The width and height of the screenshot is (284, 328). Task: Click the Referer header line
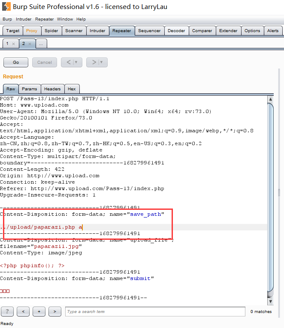pos(82,188)
